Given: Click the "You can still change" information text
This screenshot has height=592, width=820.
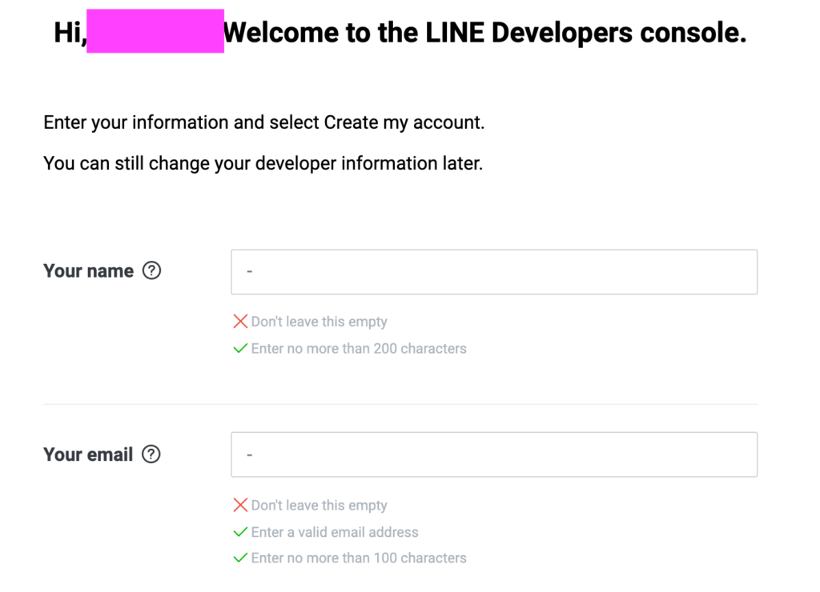Looking at the screenshot, I should click(x=263, y=164).
